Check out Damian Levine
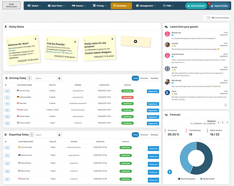Image resolution: width=234 pixels, height=186 pixels. 153,157
